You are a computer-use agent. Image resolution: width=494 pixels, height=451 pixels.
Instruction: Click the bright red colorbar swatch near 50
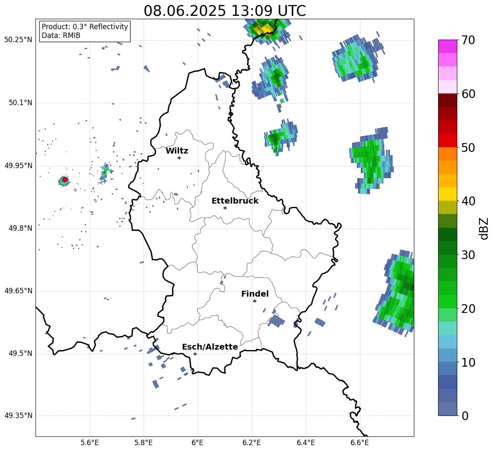[447, 141]
